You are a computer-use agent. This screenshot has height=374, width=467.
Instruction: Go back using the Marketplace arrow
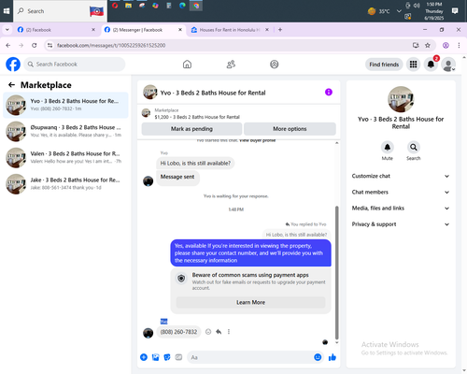11,85
